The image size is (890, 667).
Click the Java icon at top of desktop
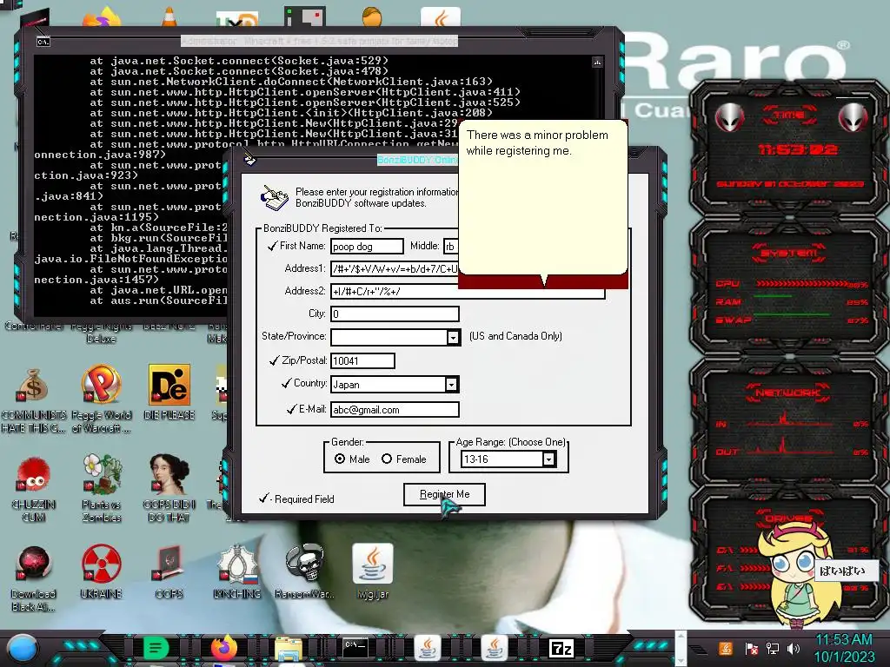441,17
